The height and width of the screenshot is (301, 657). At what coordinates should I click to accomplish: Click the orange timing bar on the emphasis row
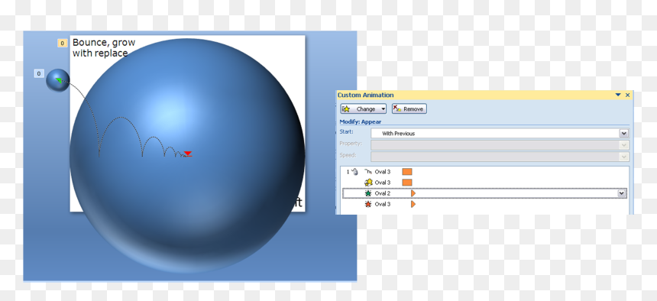[407, 183]
